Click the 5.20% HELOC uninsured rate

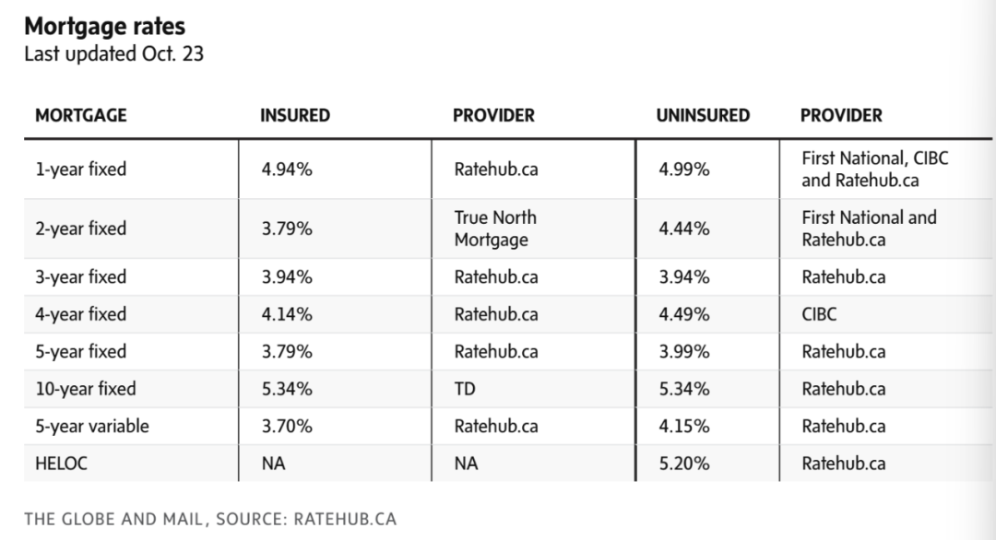[683, 464]
